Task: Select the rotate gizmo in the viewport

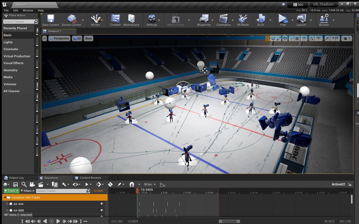Action: click(273, 38)
